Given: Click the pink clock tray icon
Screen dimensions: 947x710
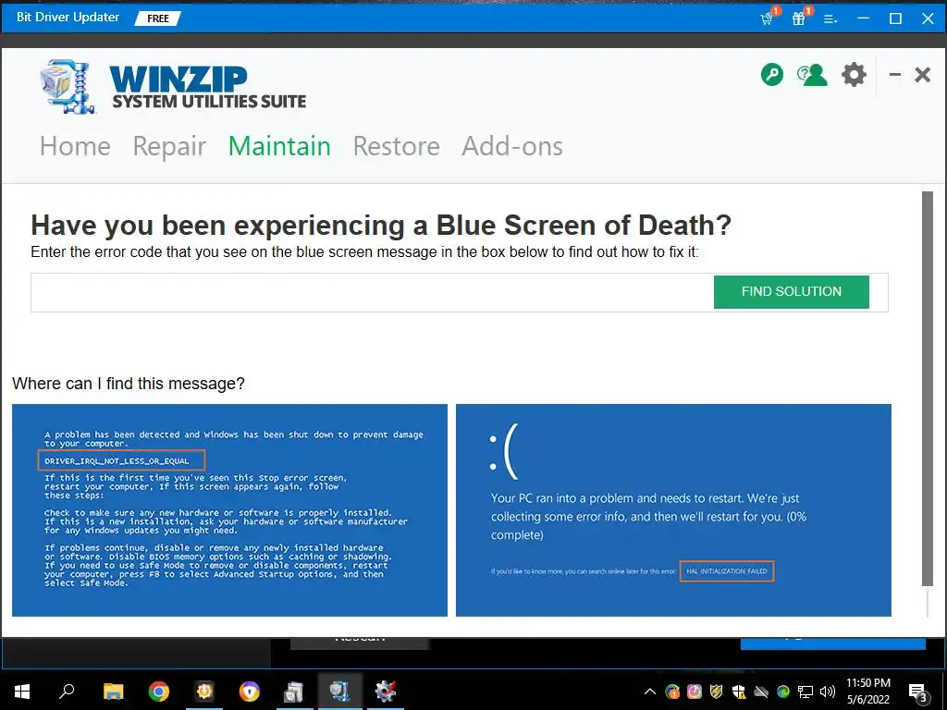Looking at the screenshot, I should (695, 692).
